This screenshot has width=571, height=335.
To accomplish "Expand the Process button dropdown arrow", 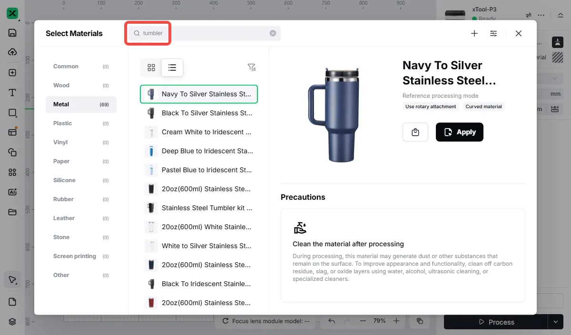I will click(x=555, y=322).
